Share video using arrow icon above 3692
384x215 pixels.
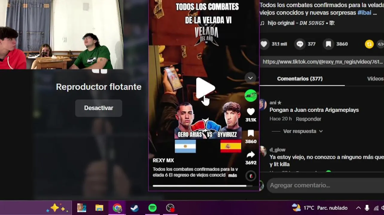pyautogui.click(x=251, y=155)
